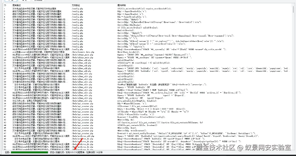This screenshot has width=296, height=156.
Task: Click /dede/adtype_main.php path in row 19
Action: tap(82, 57)
